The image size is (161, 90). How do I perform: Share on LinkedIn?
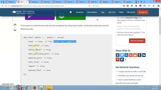coord(126,55)
